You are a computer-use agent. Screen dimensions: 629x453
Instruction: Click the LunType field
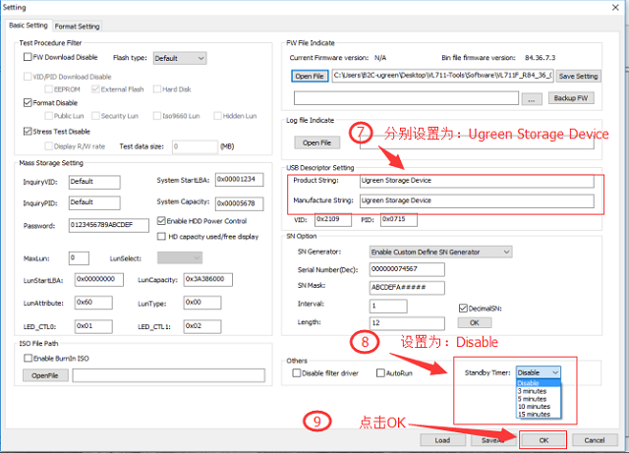click(x=202, y=303)
